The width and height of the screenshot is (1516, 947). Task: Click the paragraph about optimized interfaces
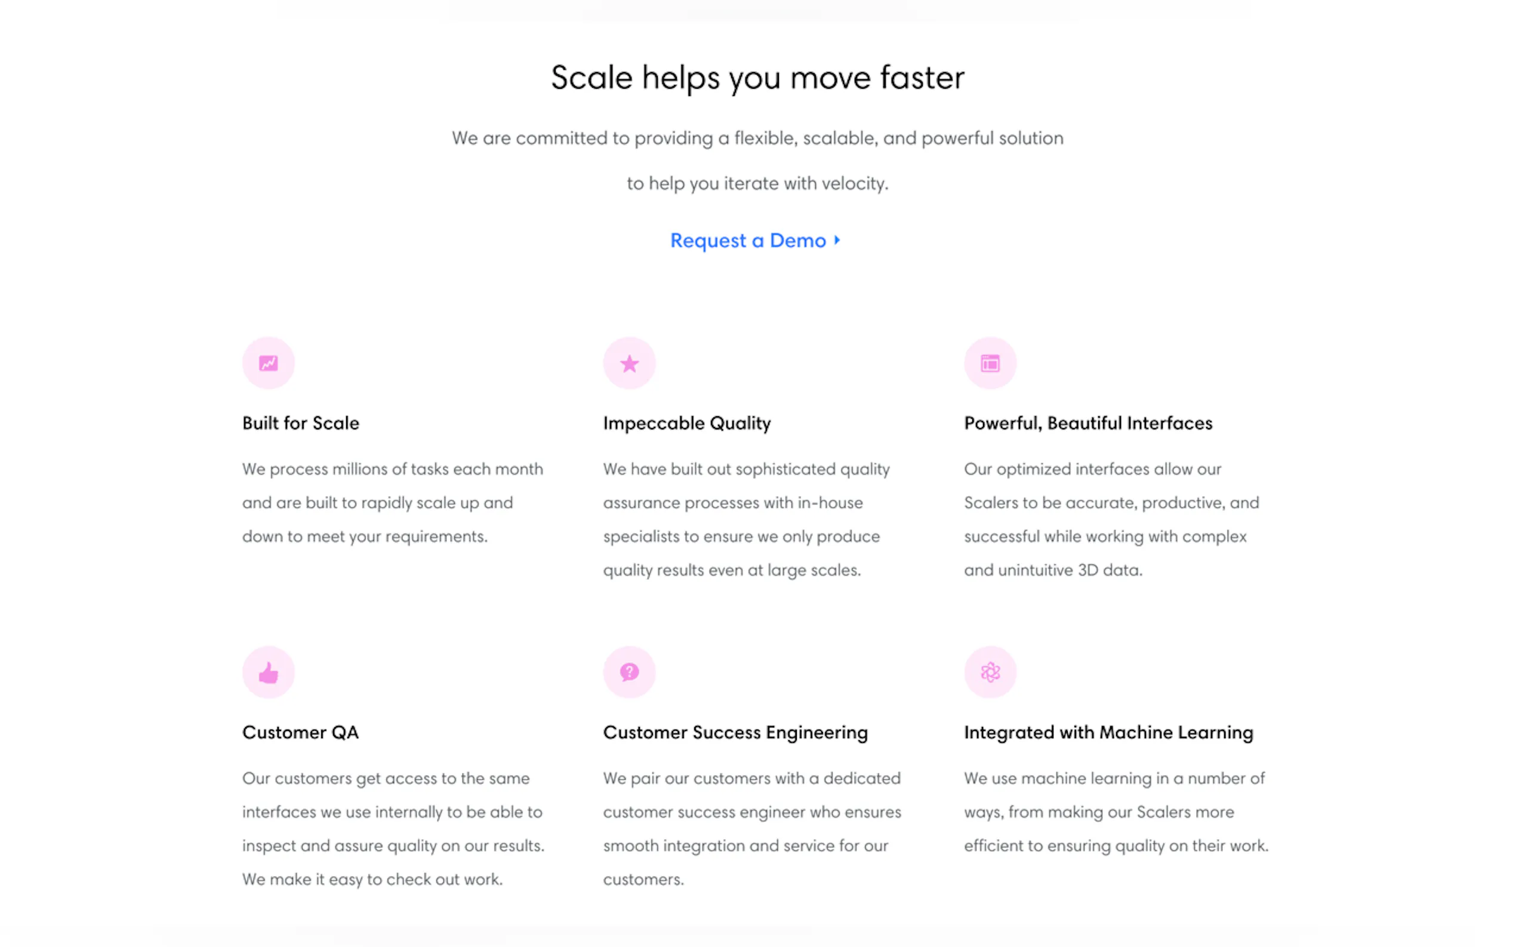(1111, 520)
